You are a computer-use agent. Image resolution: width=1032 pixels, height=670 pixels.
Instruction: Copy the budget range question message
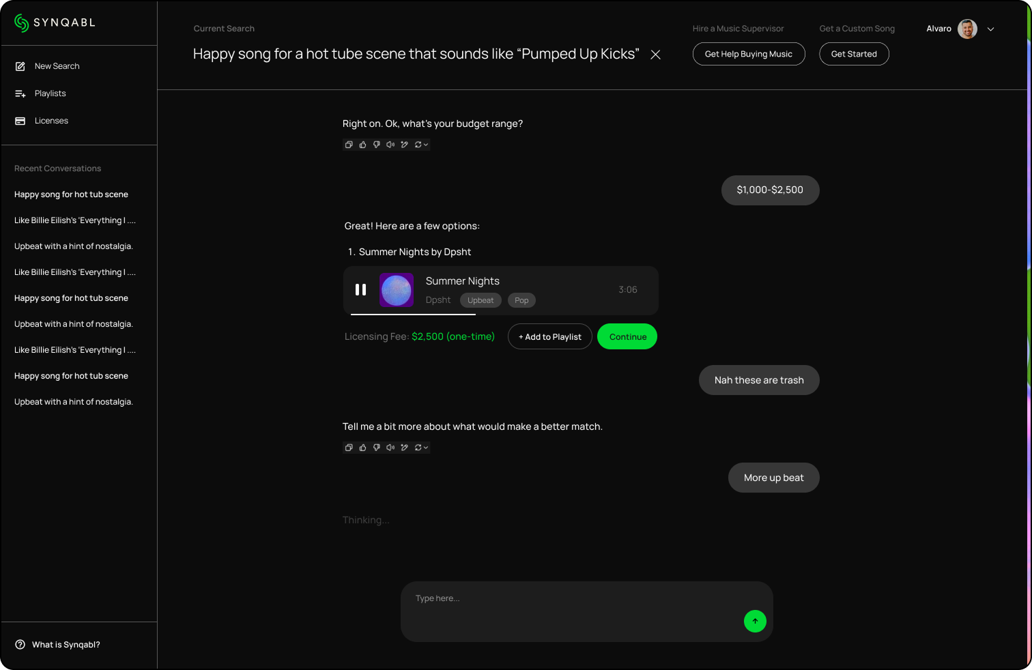click(x=349, y=145)
